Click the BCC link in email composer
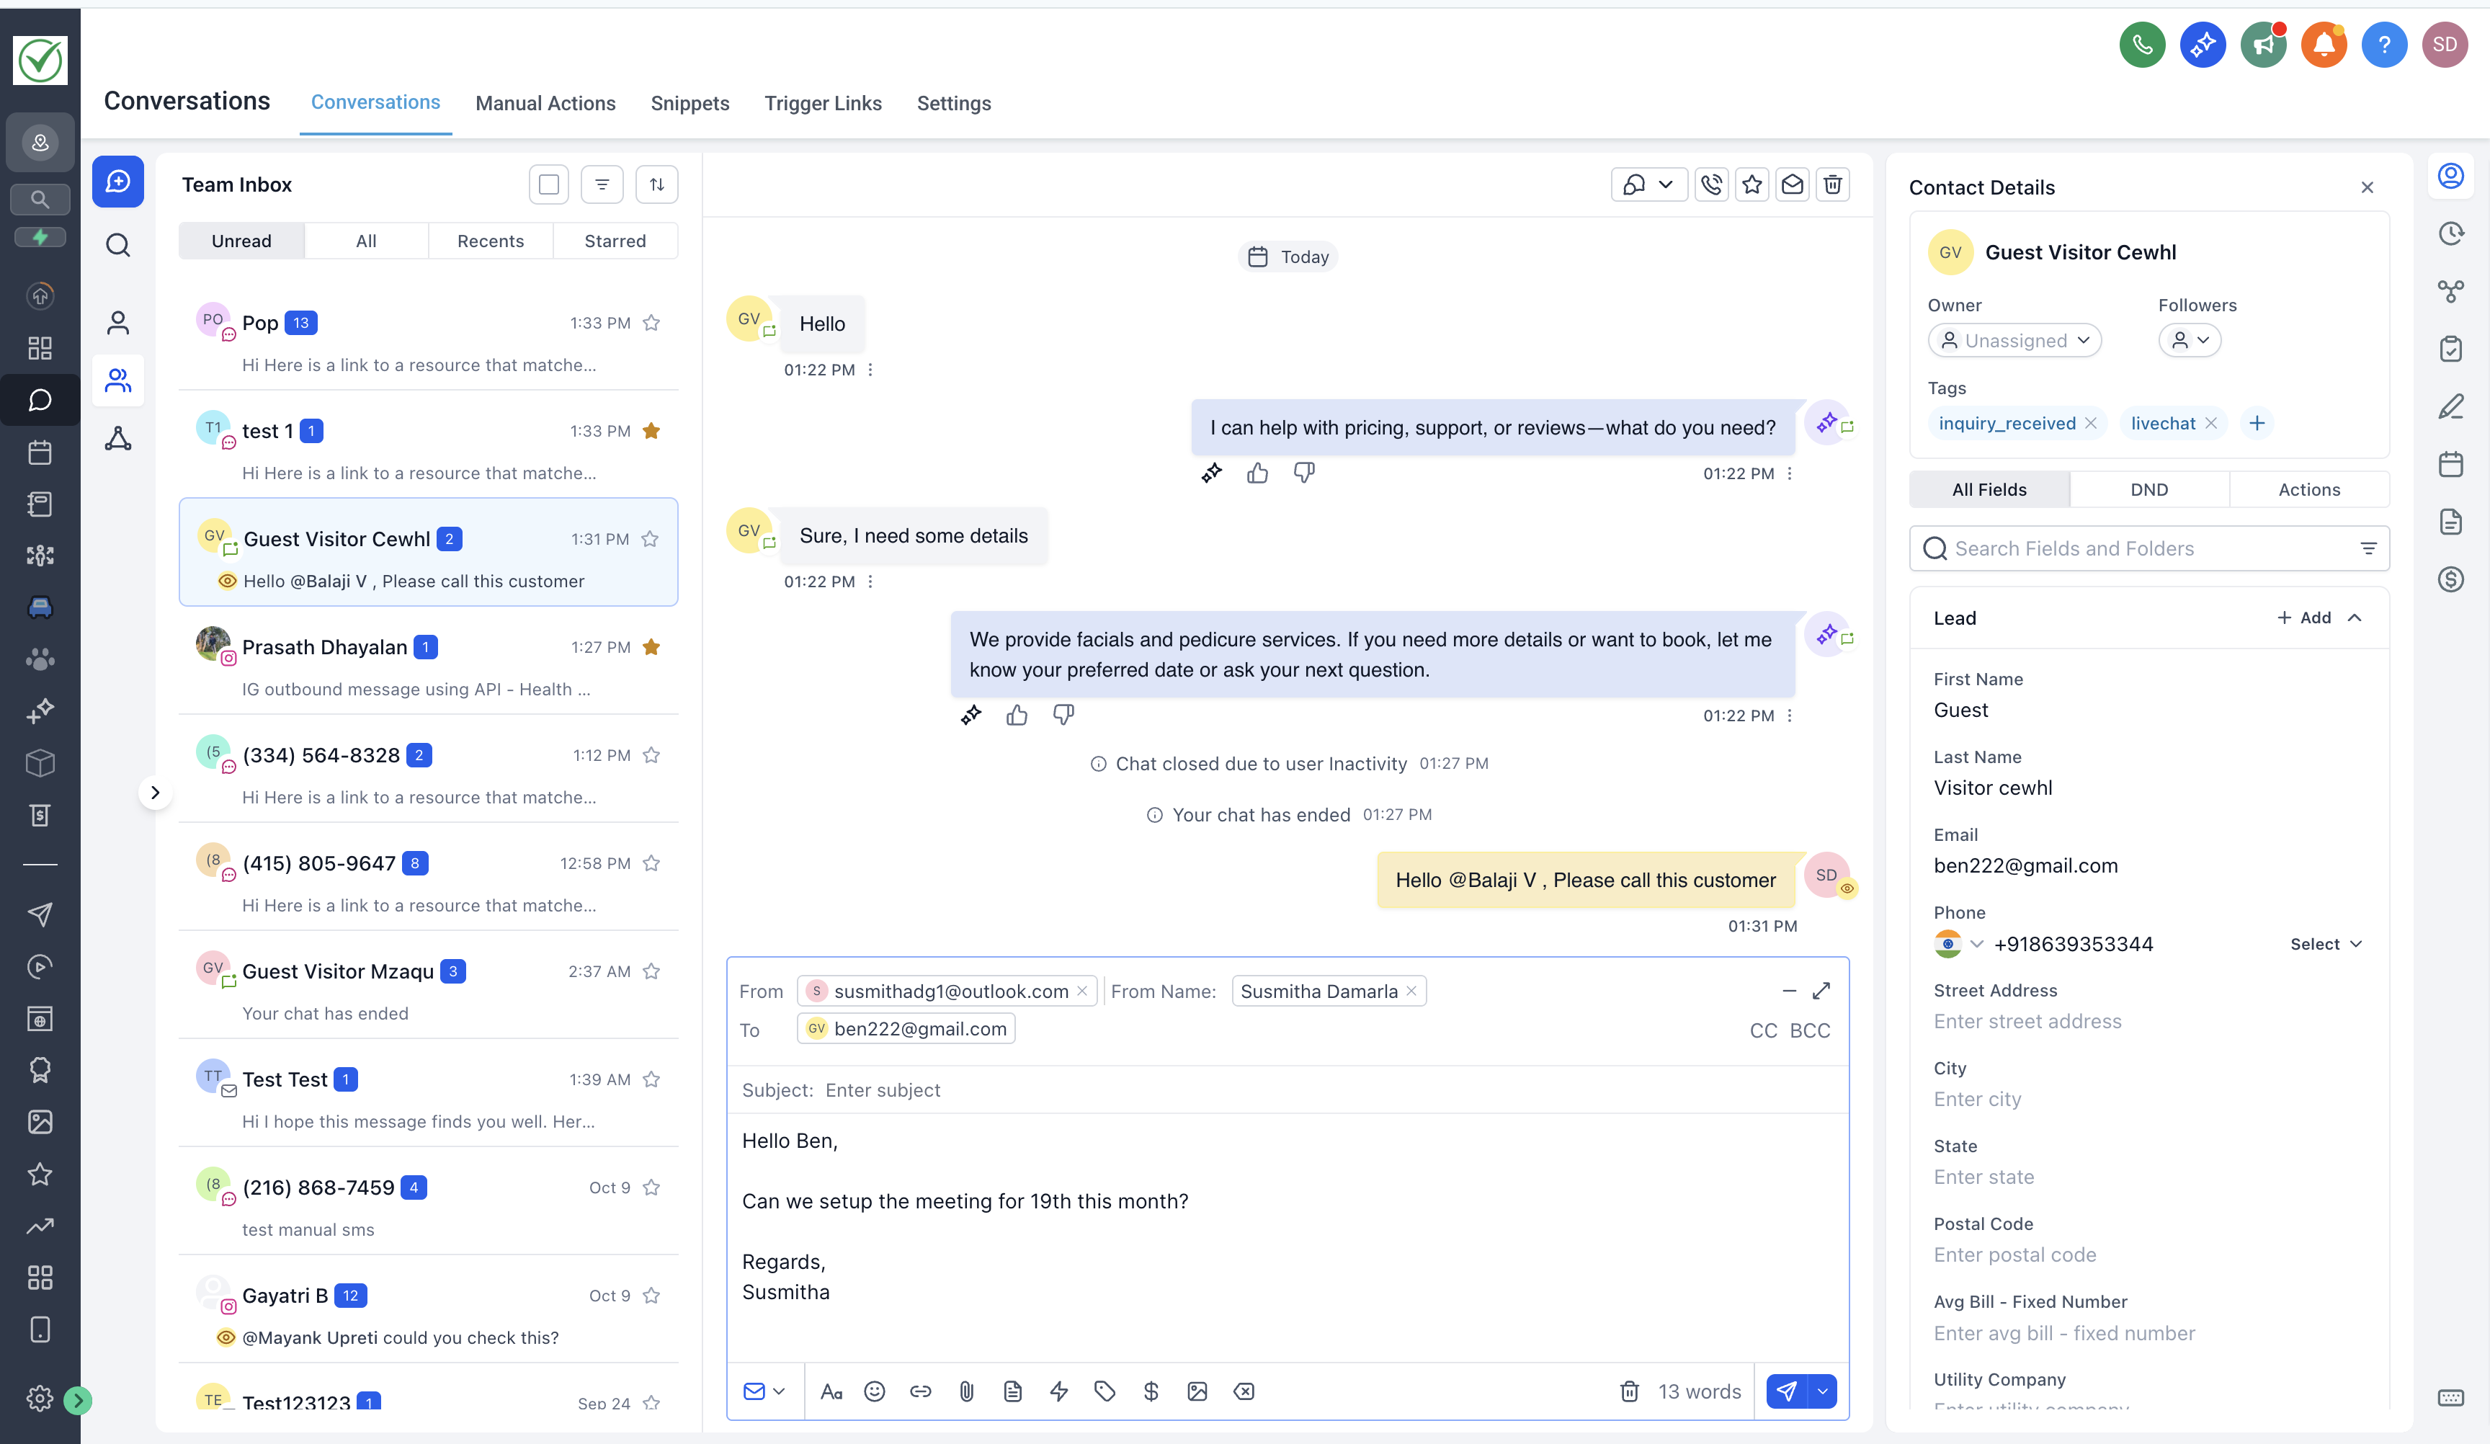 click(x=1809, y=1031)
